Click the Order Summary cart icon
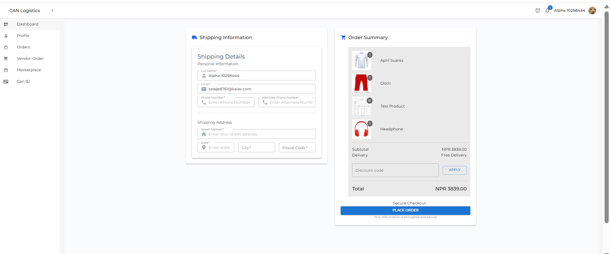Image resolution: width=610 pixels, height=254 pixels. click(343, 38)
